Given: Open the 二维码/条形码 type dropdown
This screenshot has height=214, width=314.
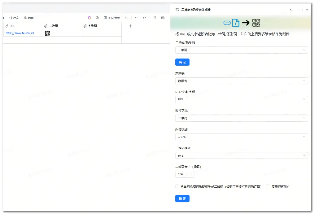Looking at the screenshot, I should click(242, 50).
